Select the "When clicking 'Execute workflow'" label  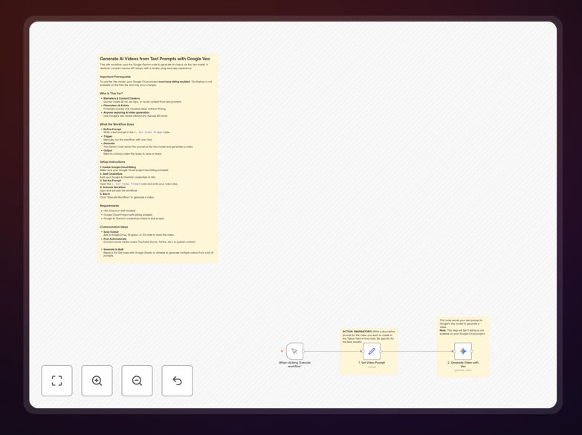pos(294,364)
